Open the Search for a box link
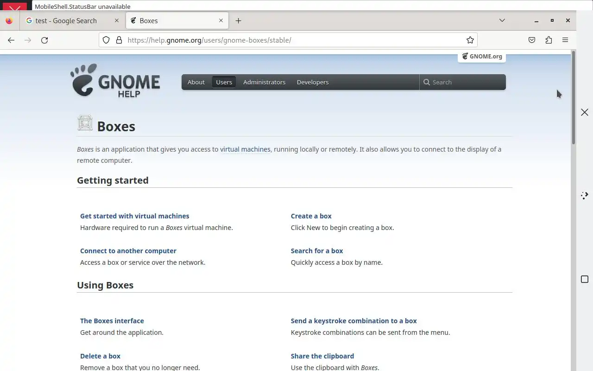The image size is (593, 371). 317,251
